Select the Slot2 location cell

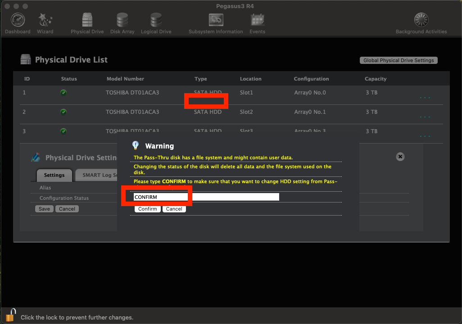(246, 112)
